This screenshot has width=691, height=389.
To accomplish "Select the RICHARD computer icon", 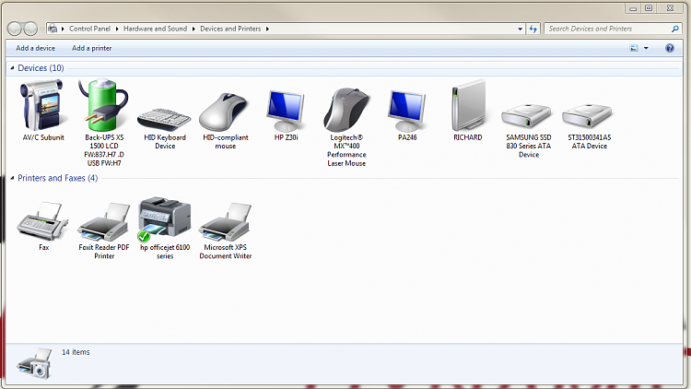I will click(x=468, y=106).
